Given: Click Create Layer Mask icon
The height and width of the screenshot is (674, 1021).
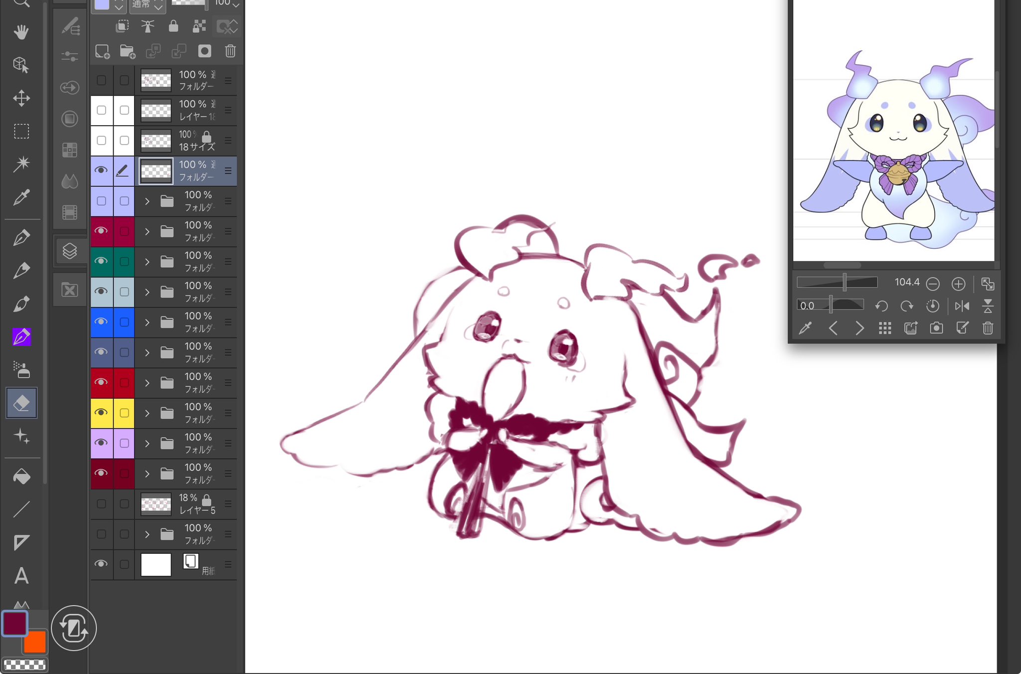Looking at the screenshot, I should point(204,51).
